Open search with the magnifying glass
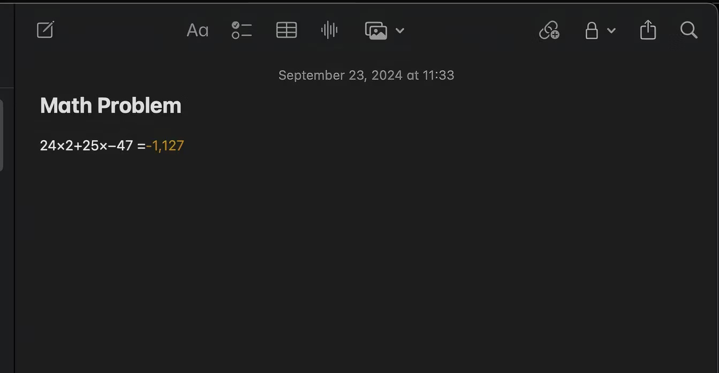This screenshot has width=719, height=373. click(688, 31)
